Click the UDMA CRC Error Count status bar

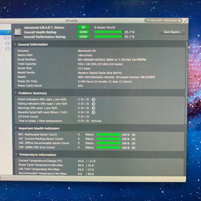click(108, 148)
